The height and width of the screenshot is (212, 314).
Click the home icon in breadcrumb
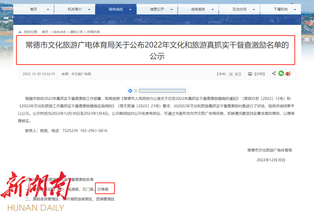pyautogui.click(x=20, y=32)
